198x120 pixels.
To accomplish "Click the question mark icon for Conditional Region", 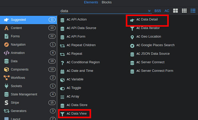I will [x=62, y=63].
